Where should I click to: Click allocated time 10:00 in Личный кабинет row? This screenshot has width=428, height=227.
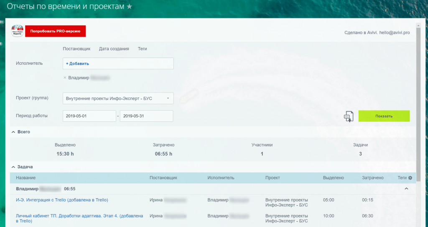tap(329, 216)
